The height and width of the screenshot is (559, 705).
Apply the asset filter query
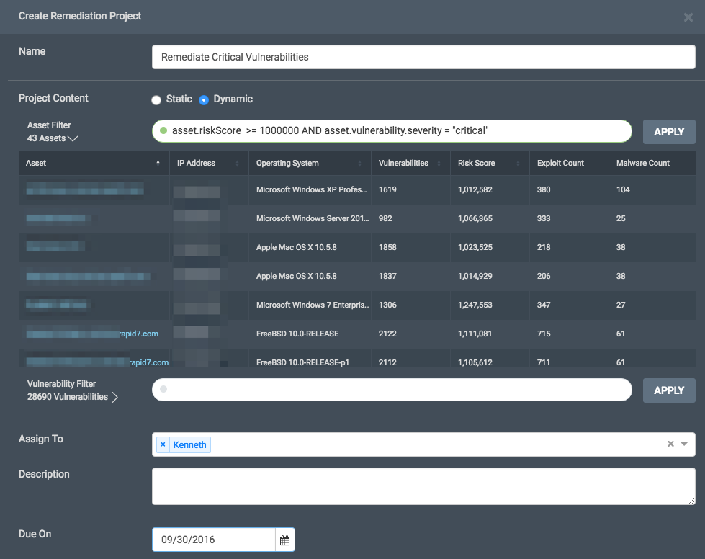668,132
